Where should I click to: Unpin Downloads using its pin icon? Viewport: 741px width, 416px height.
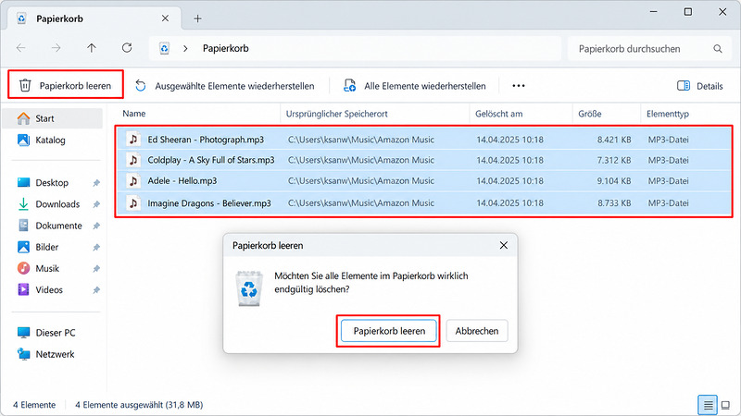[x=96, y=204]
